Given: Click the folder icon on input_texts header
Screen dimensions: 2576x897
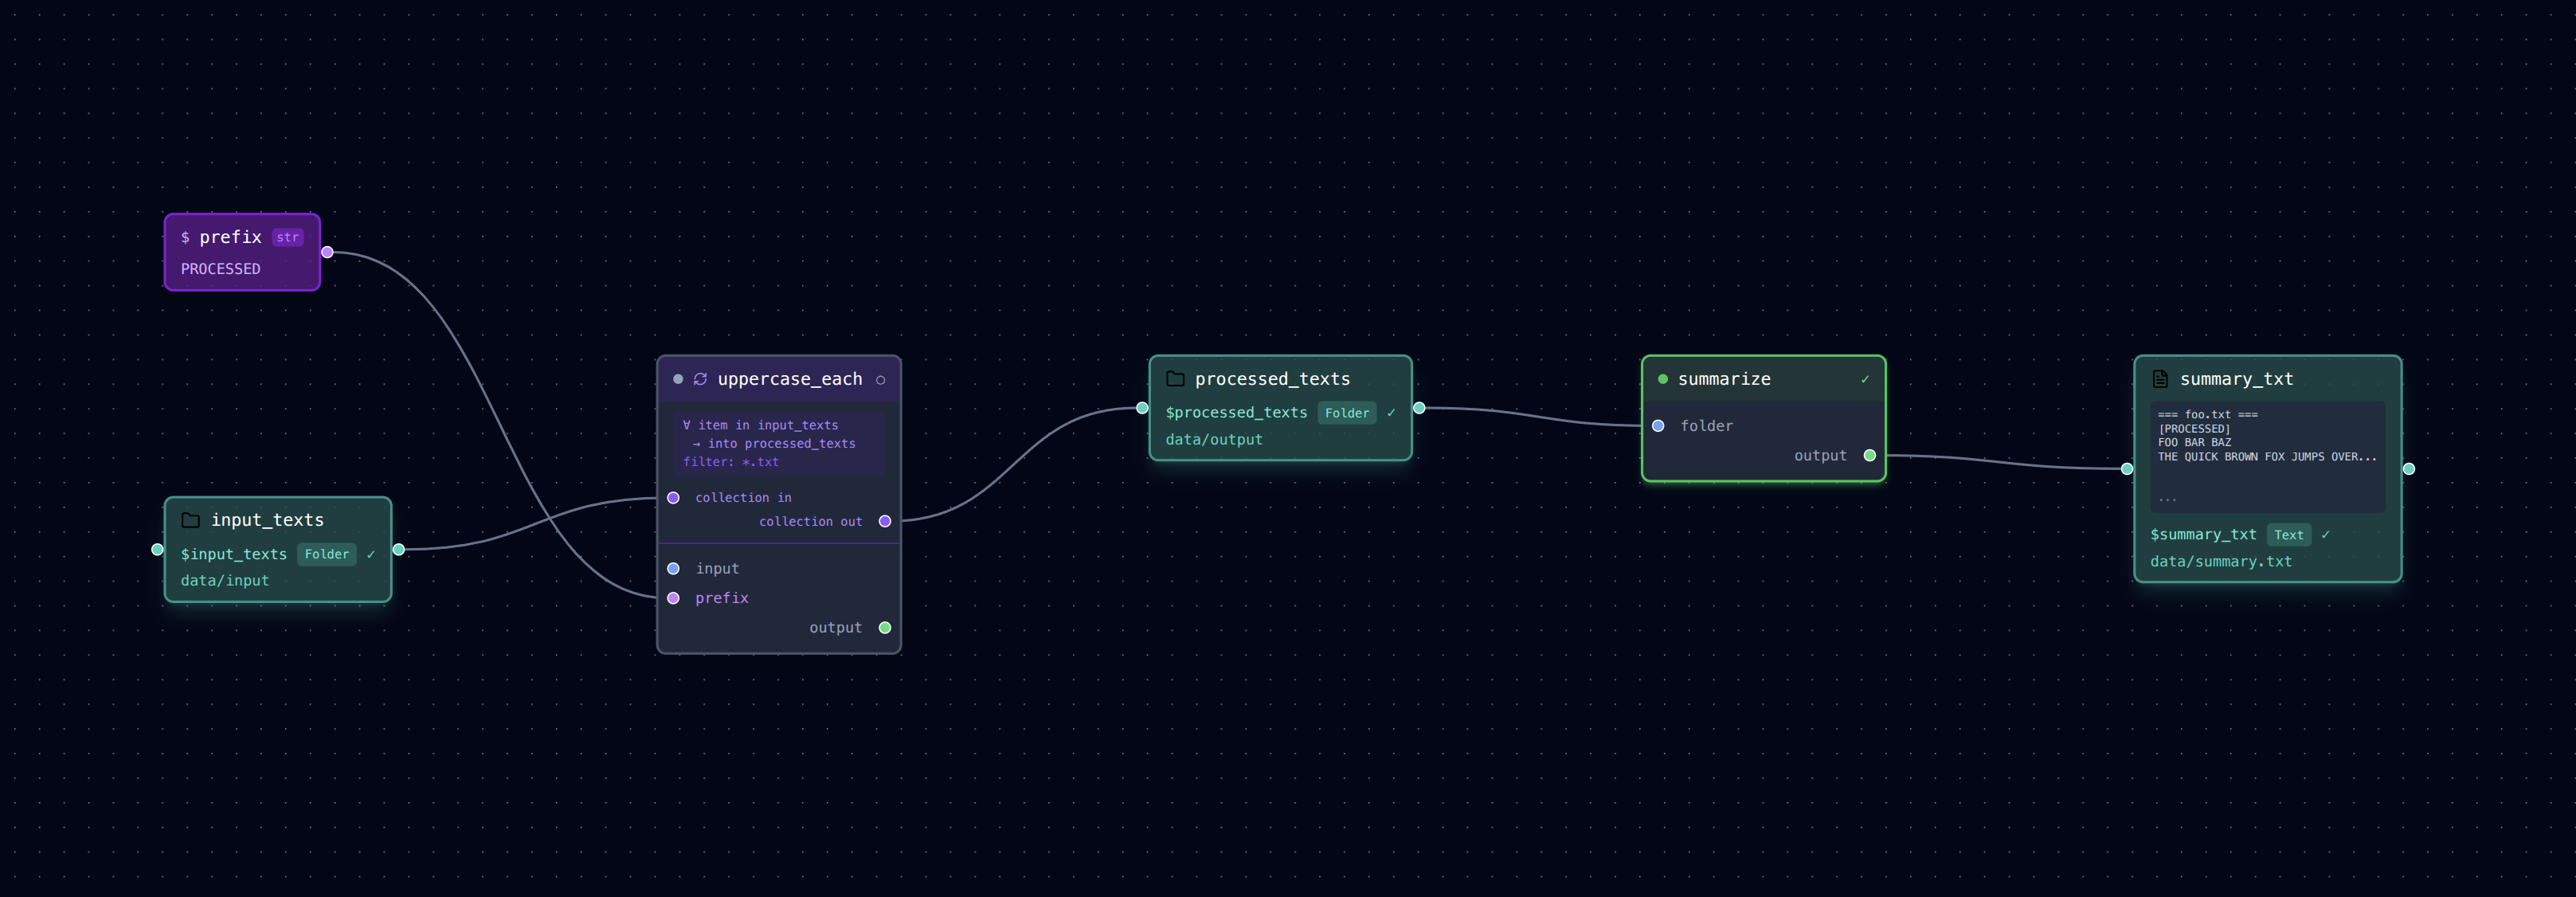Looking at the screenshot, I should click(190, 520).
